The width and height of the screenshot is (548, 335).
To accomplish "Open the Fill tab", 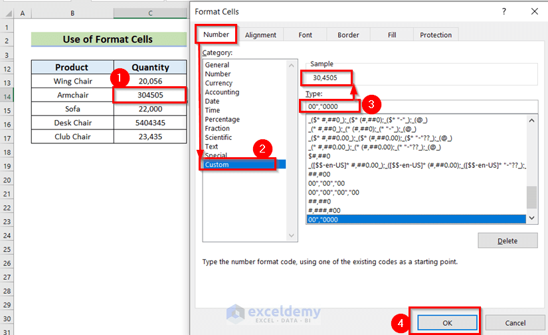I will pyautogui.click(x=392, y=35).
